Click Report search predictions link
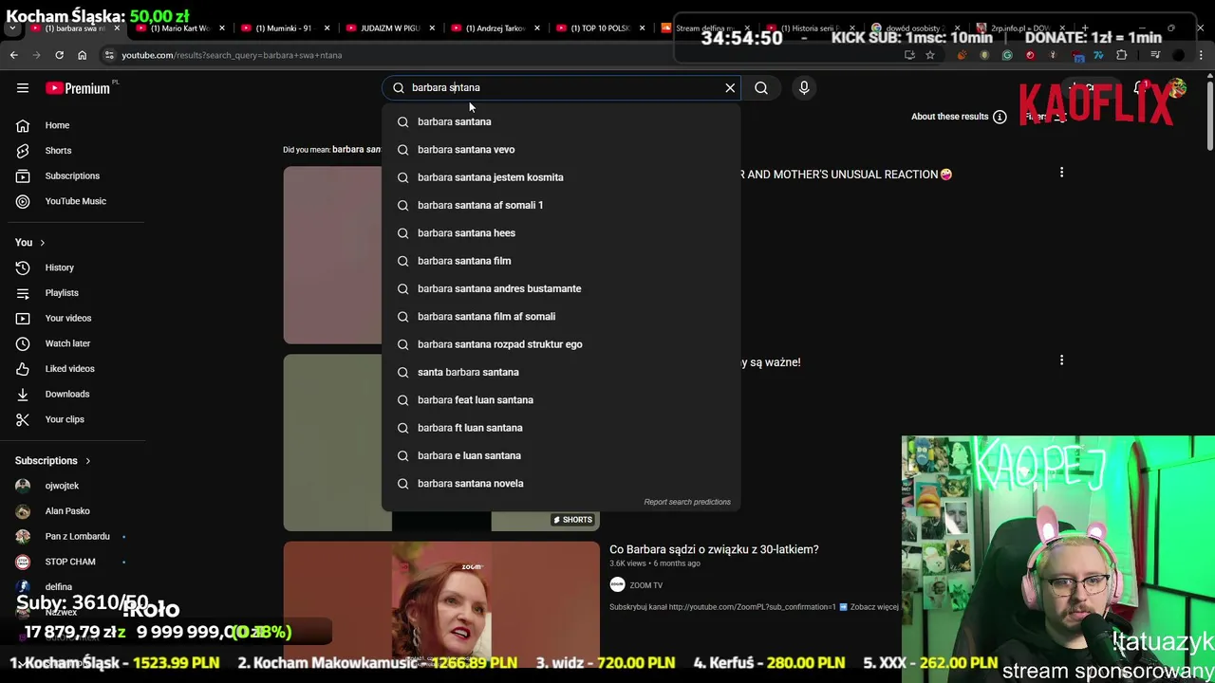This screenshot has height=683, width=1215. point(687,502)
